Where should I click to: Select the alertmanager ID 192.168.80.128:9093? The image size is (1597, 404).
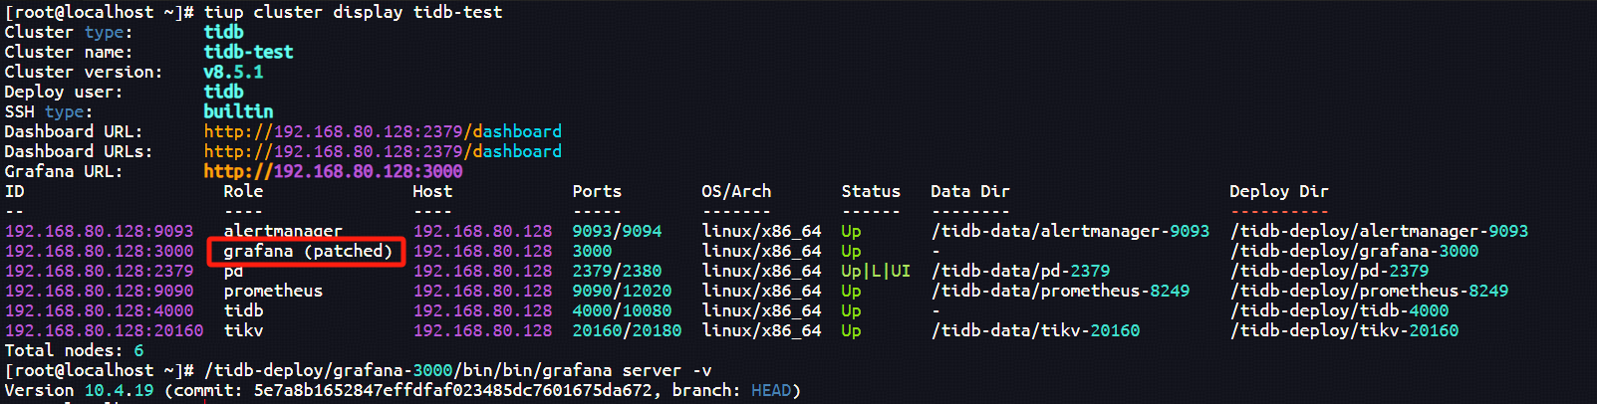(x=99, y=231)
